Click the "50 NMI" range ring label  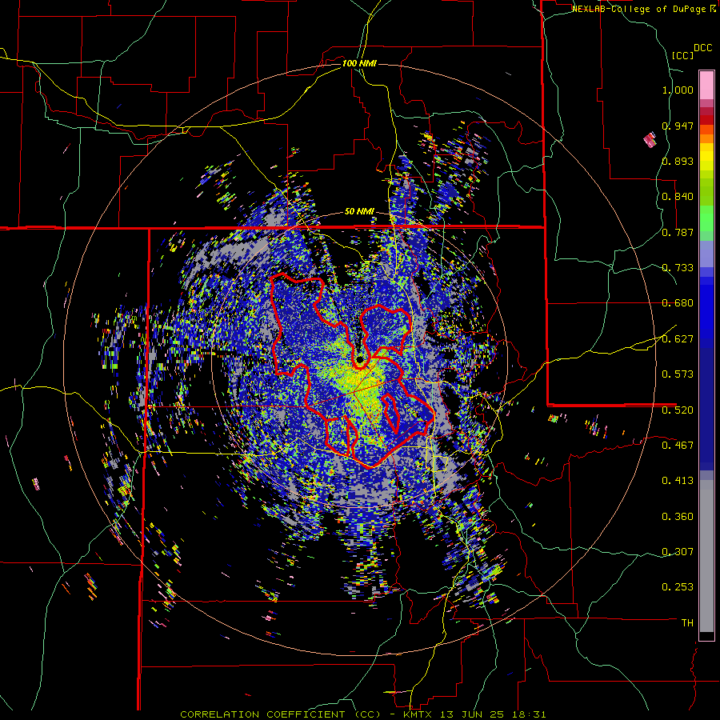359,212
